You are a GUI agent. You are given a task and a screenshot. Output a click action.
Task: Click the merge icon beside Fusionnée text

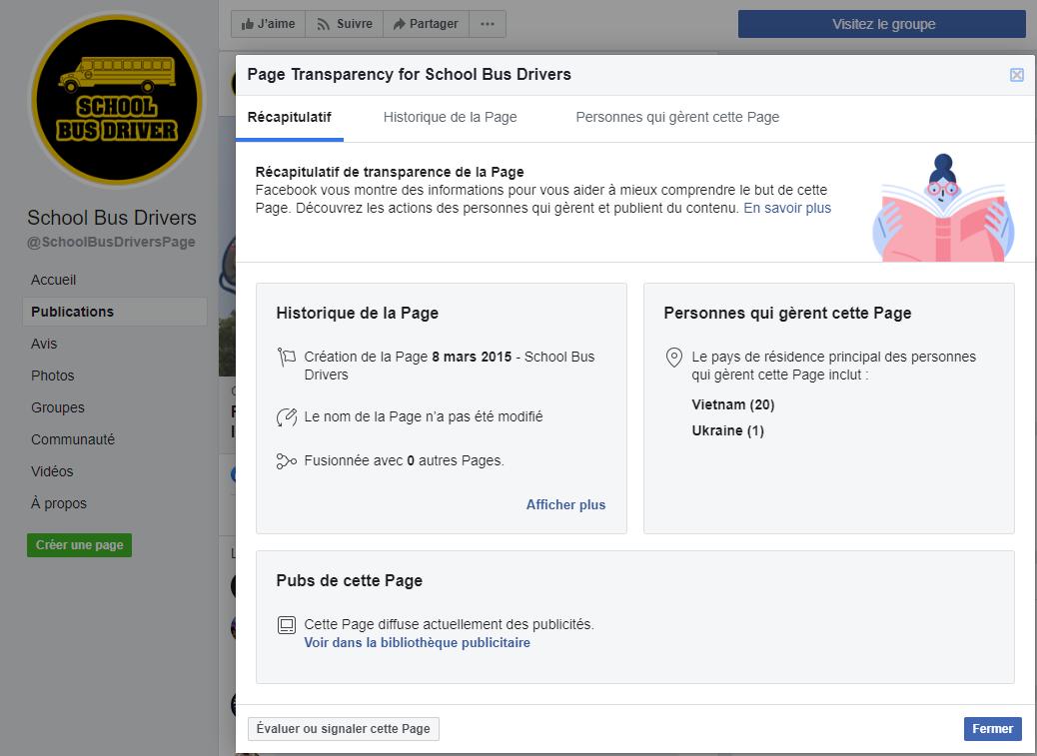tap(287, 460)
